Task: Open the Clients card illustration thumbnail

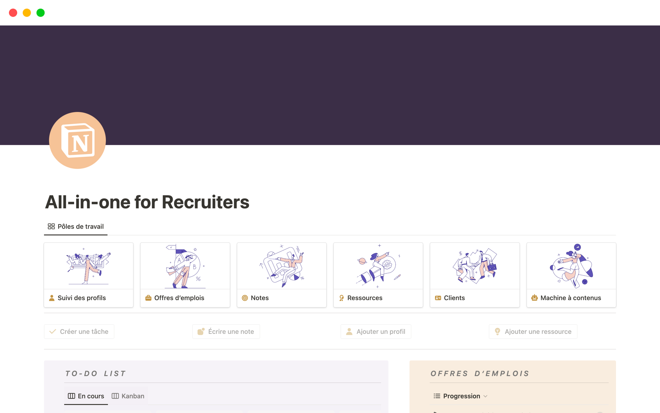Action: [474, 266]
